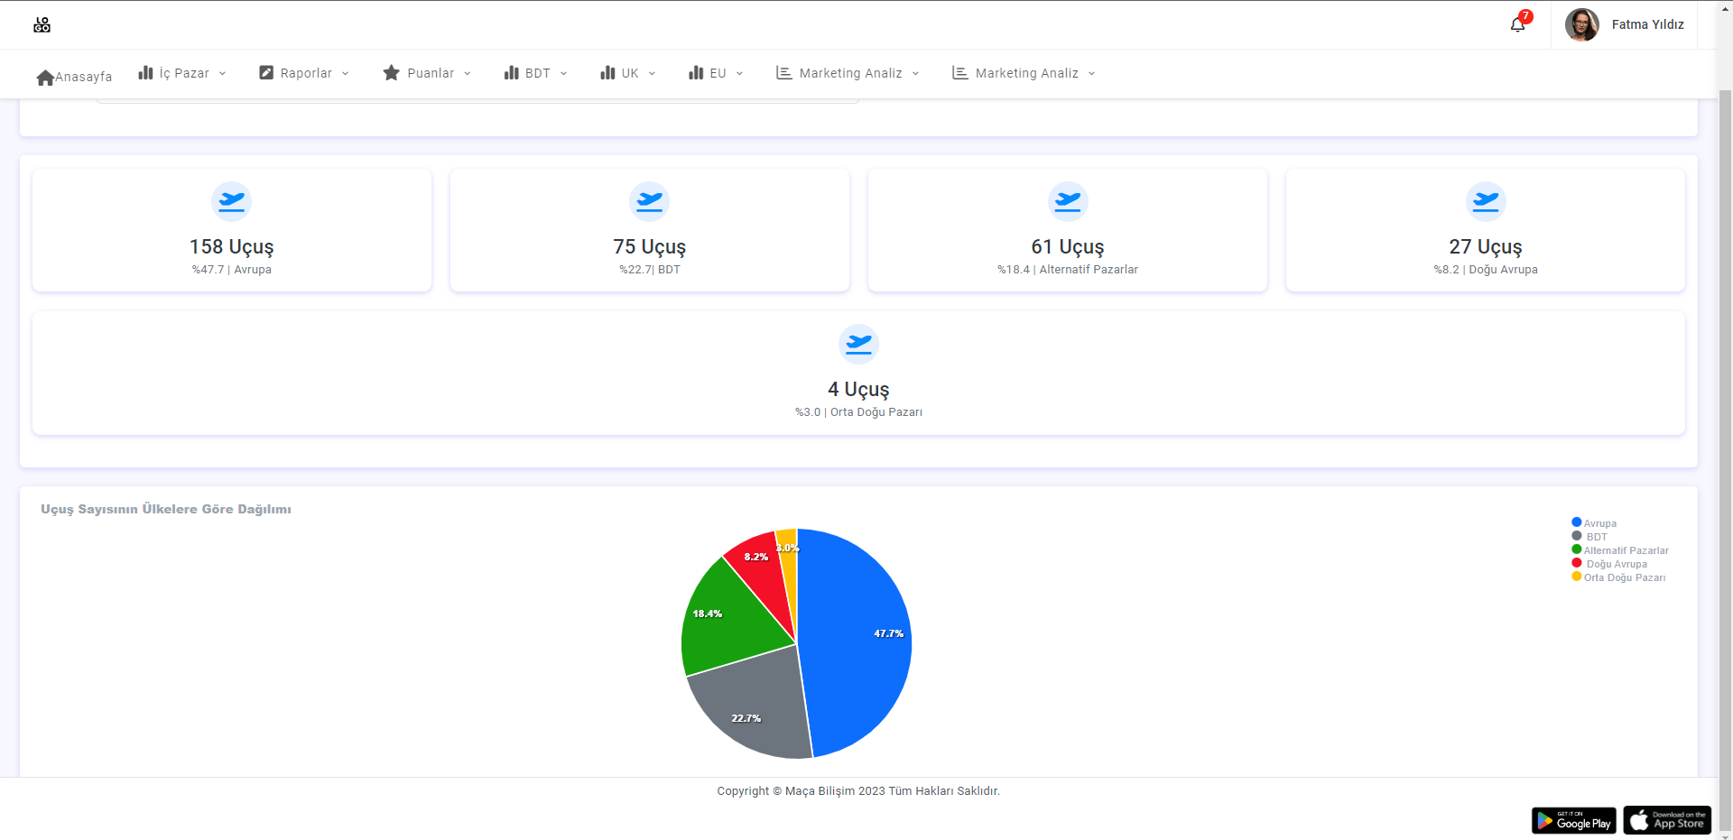The height and width of the screenshot is (840, 1733).
Task: Expand the Puanlar dropdown
Action: coord(429,73)
